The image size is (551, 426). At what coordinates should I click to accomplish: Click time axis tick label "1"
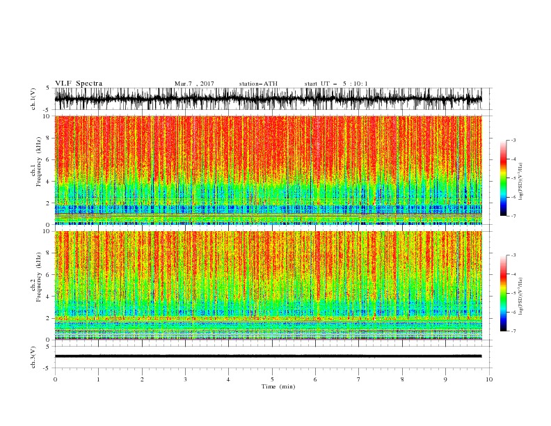[x=98, y=379]
